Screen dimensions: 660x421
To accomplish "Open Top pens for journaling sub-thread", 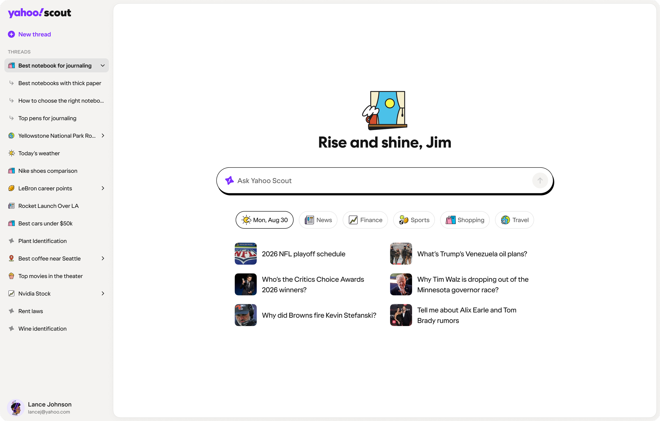I will (x=47, y=118).
